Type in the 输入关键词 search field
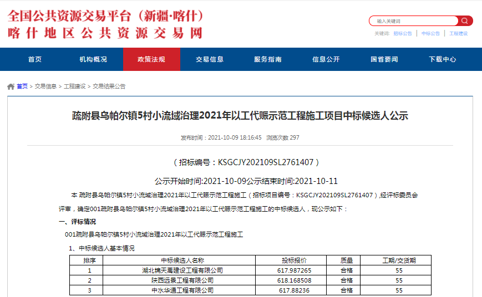The image size is (482, 297). 413,21
